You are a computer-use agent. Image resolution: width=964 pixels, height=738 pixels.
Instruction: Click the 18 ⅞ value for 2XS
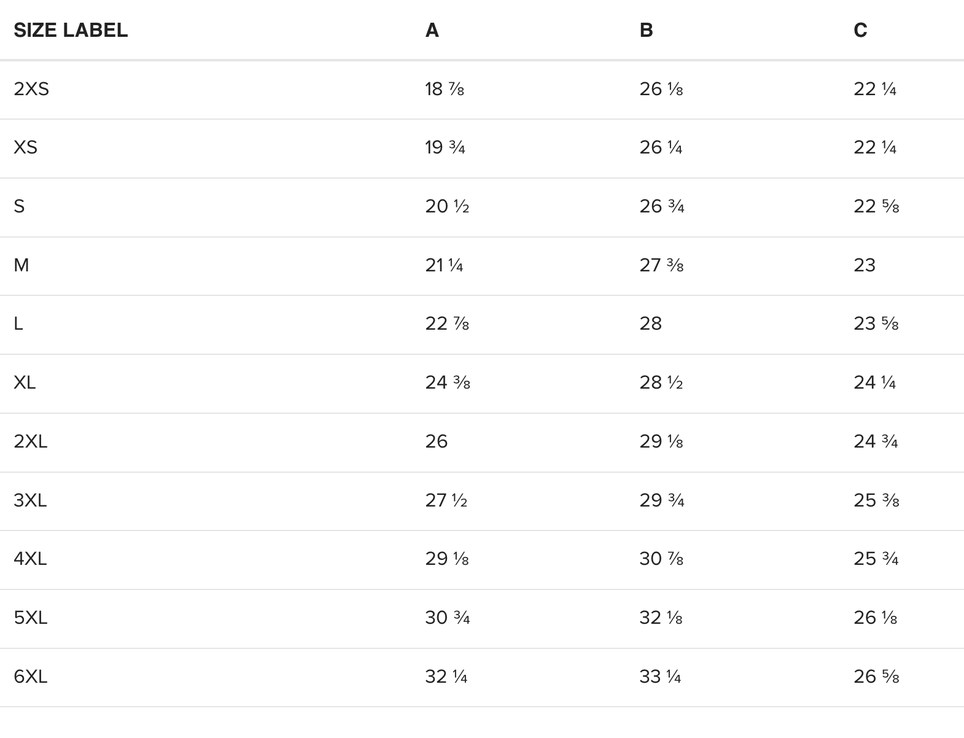click(x=445, y=89)
